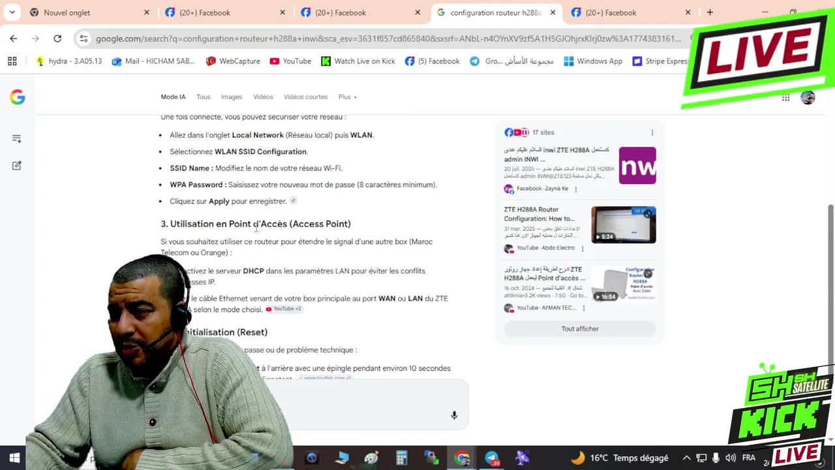This screenshot has width=835, height=470.
Task: Select the Mode IA search tab
Action: (173, 97)
